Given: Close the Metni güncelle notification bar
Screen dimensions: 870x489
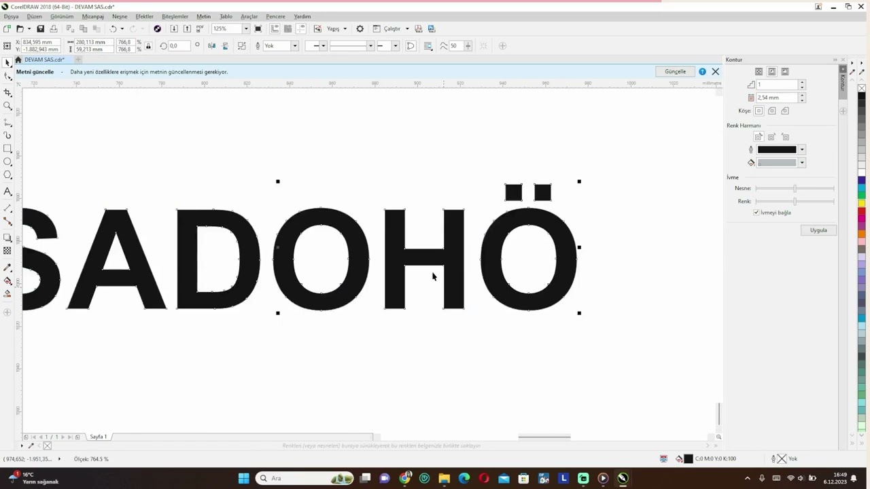Looking at the screenshot, I should (715, 71).
